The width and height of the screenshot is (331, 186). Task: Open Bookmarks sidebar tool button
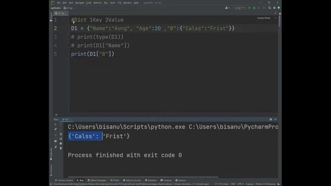pyautogui.click(x=51, y=154)
